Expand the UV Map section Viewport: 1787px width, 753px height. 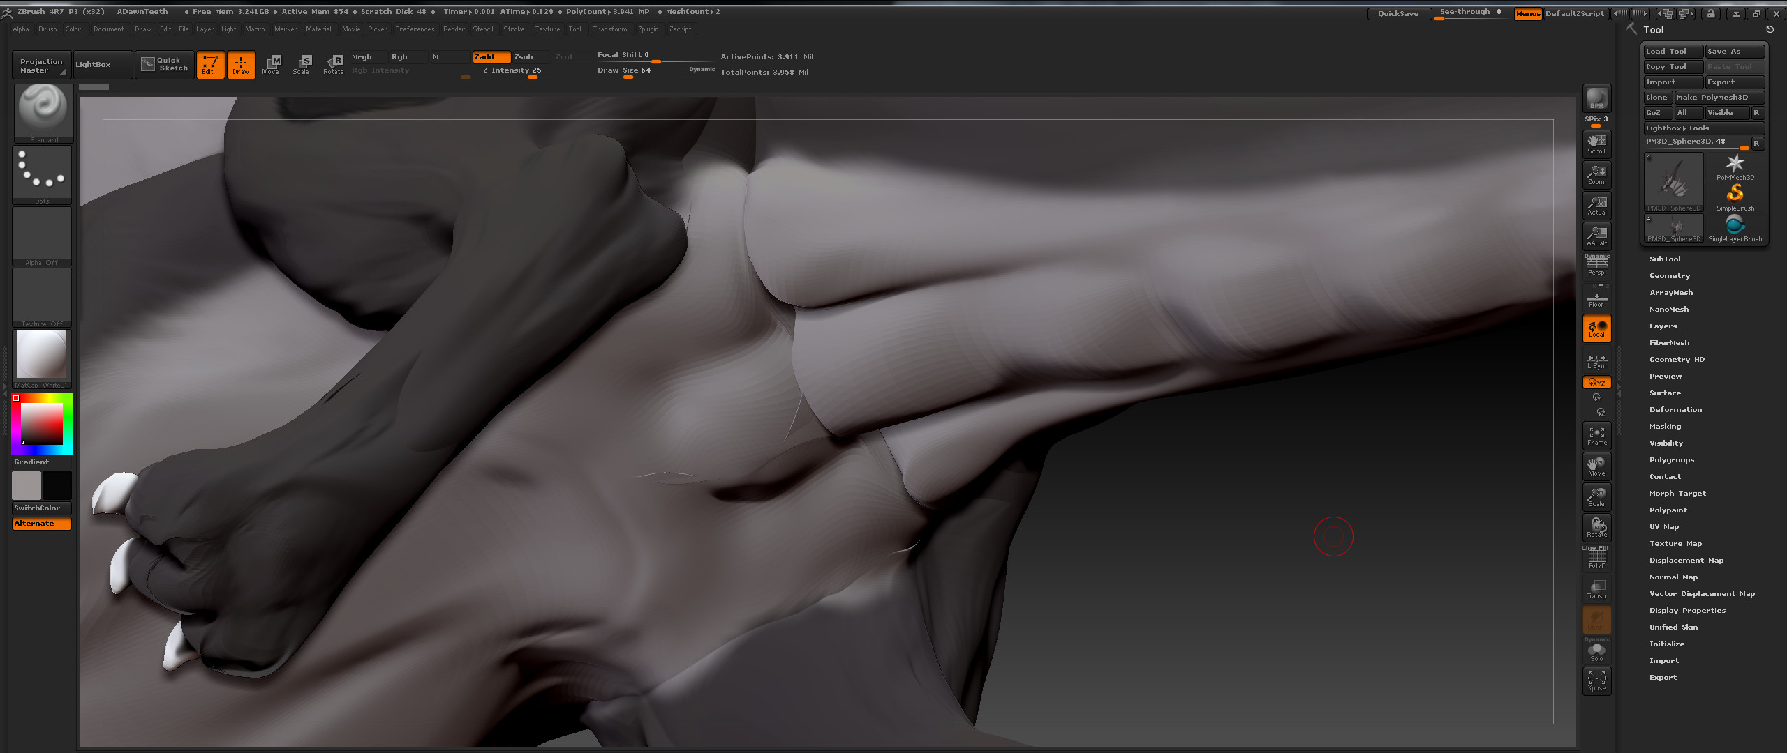[1664, 526]
